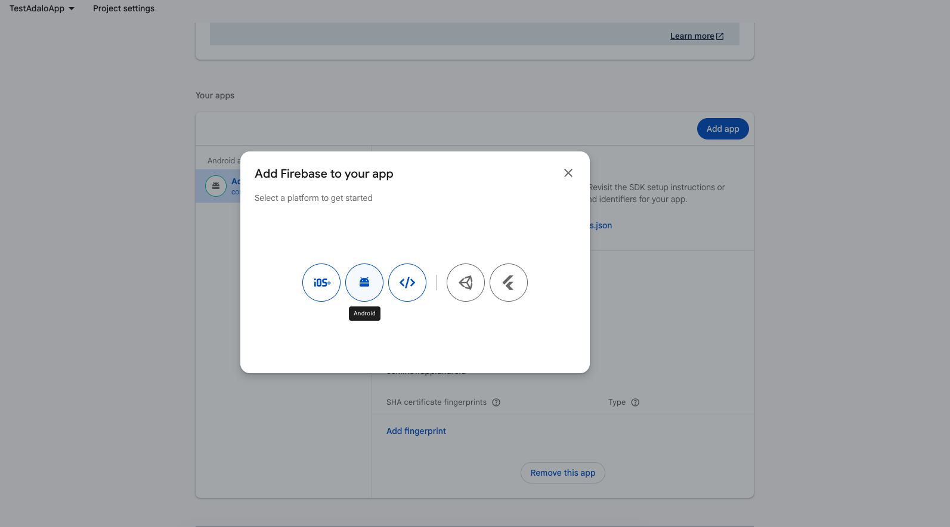Image resolution: width=950 pixels, height=527 pixels.
Task: Choose the iOS+ platform icon
Action: point(321,283)
